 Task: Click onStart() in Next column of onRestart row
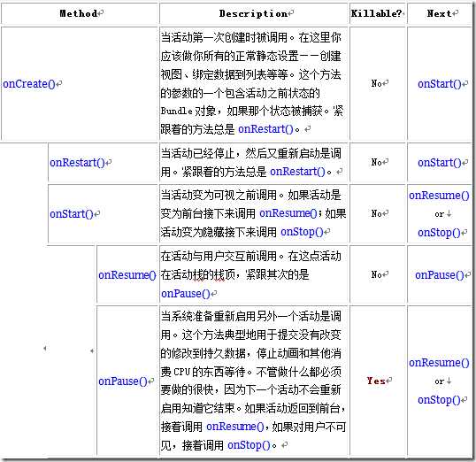point(440,163)
